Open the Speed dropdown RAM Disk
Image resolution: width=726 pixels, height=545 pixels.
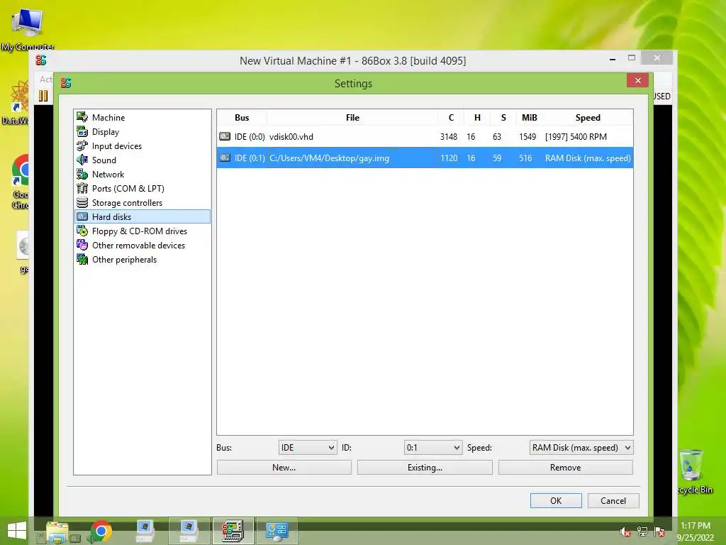click(x=581, y=448)
